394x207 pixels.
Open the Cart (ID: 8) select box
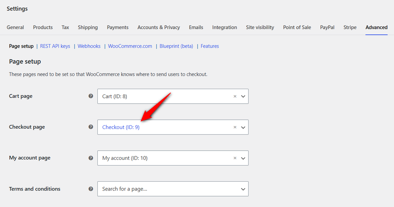173,96
